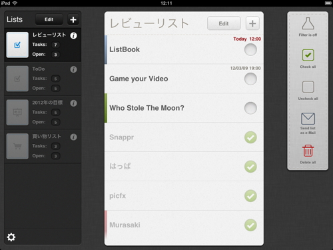Click the Uncheck all icon
The height and width of the screenshot is (250, 333).
click(x=308, y=87)
